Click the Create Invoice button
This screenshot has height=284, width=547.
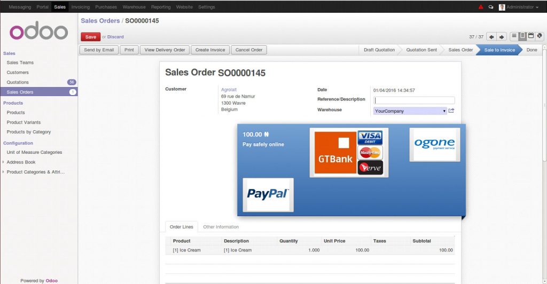[210, 50]
